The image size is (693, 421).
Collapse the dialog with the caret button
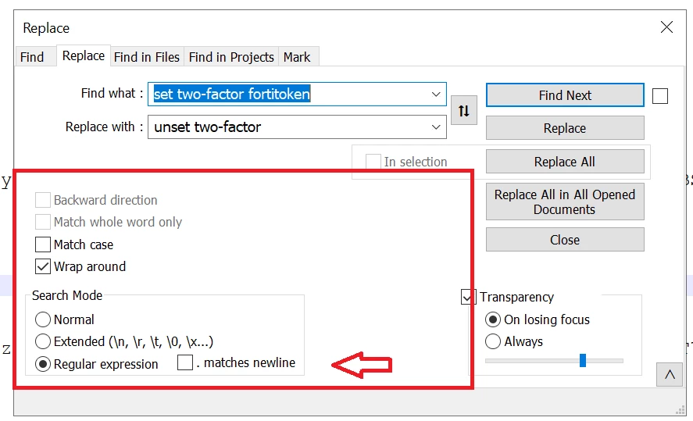coord(669,375)
